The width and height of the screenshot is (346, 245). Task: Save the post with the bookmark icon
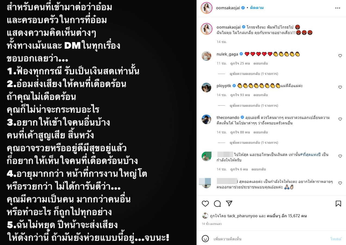click(338, 204)
